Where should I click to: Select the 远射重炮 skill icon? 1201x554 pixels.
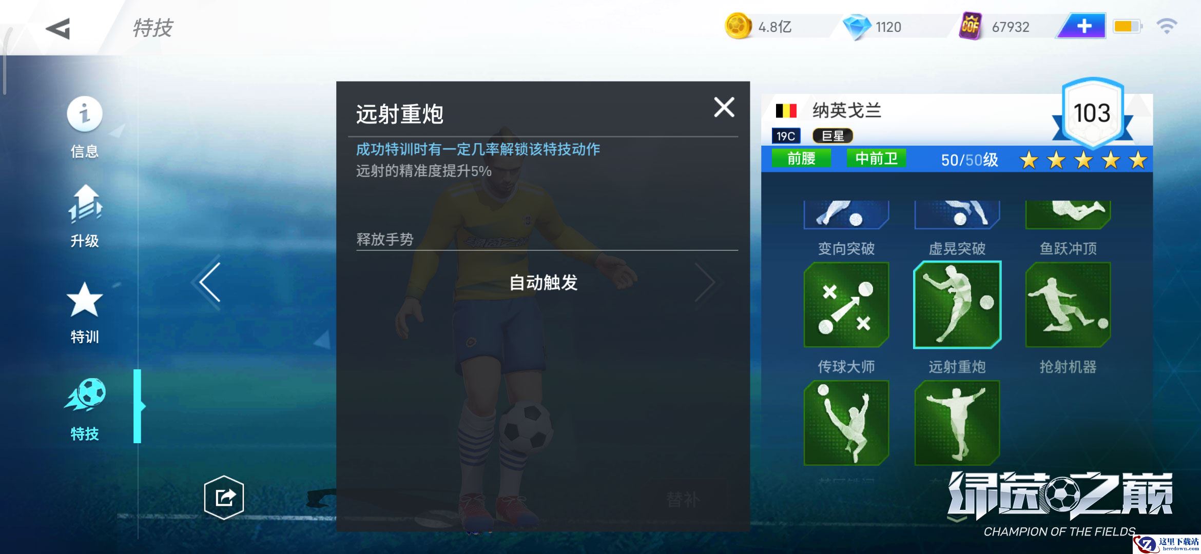pos(957,305)
